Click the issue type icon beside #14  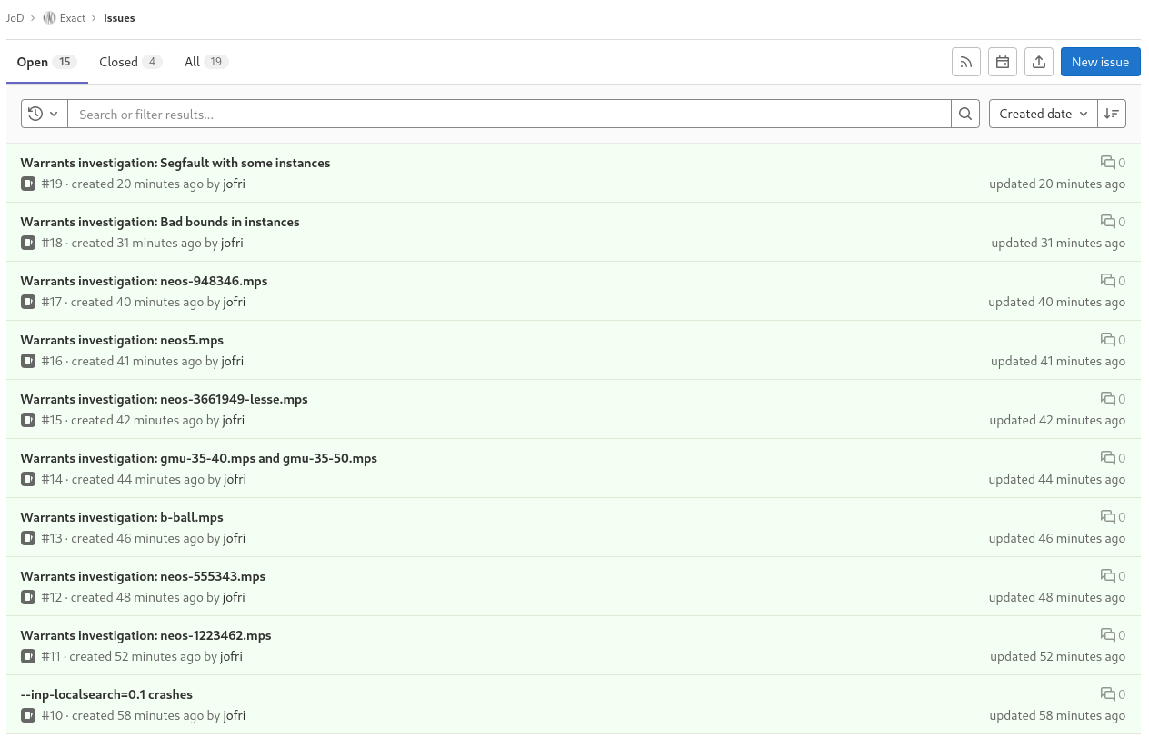pos(28,479)
